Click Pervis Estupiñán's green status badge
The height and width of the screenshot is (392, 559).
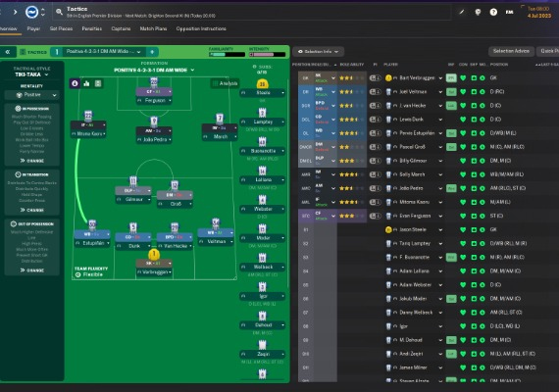[451, 133]
